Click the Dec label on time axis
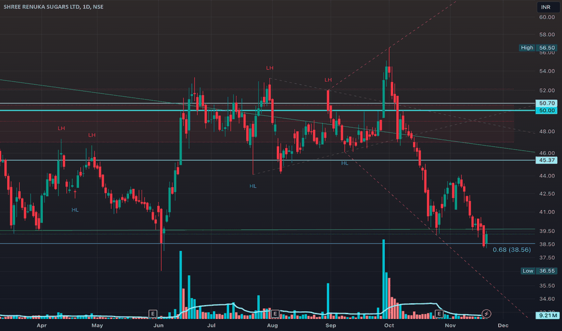562x331 pixels. coord(503,325)
